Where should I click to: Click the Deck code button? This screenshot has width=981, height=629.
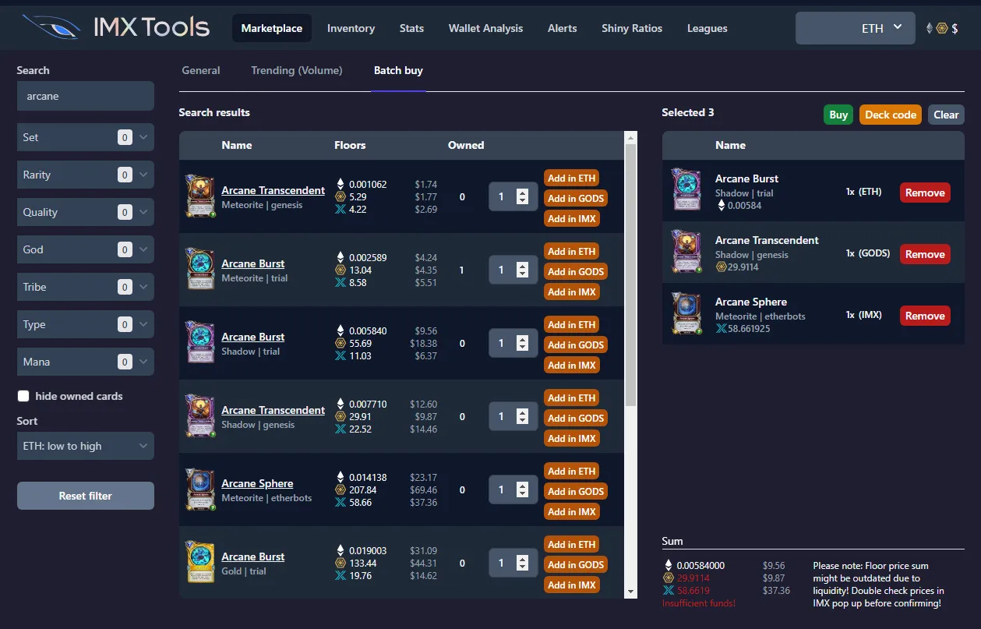point(891,115)
